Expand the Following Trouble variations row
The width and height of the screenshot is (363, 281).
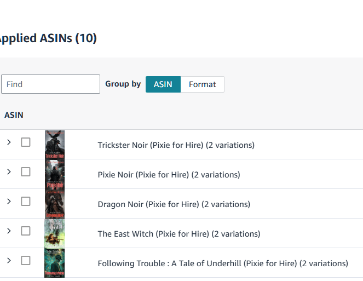click(9, 260)
